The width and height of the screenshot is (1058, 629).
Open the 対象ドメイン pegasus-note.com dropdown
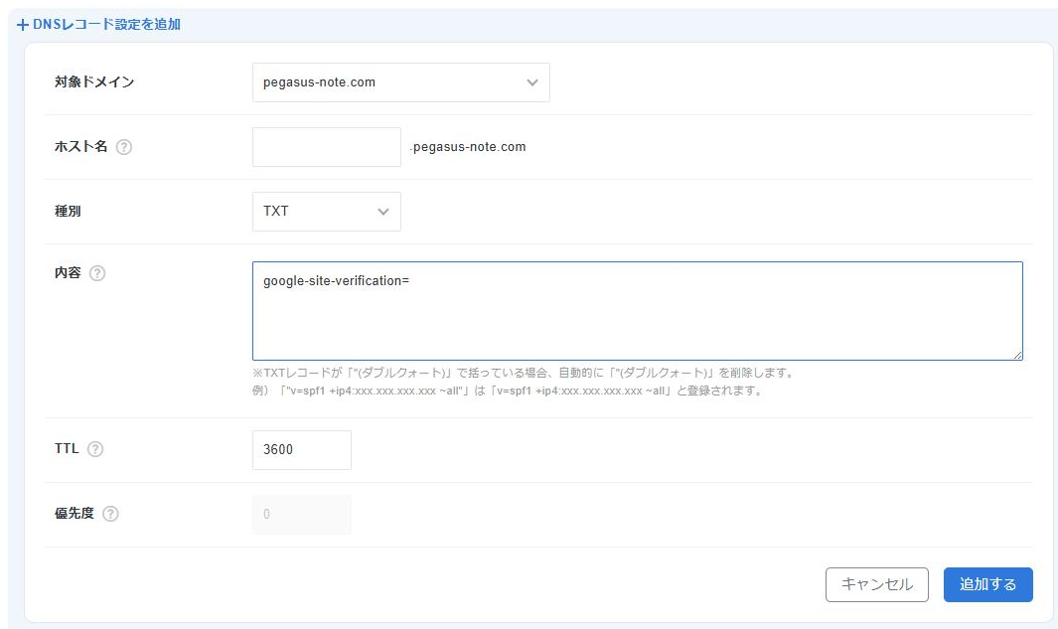pos(400,82)
